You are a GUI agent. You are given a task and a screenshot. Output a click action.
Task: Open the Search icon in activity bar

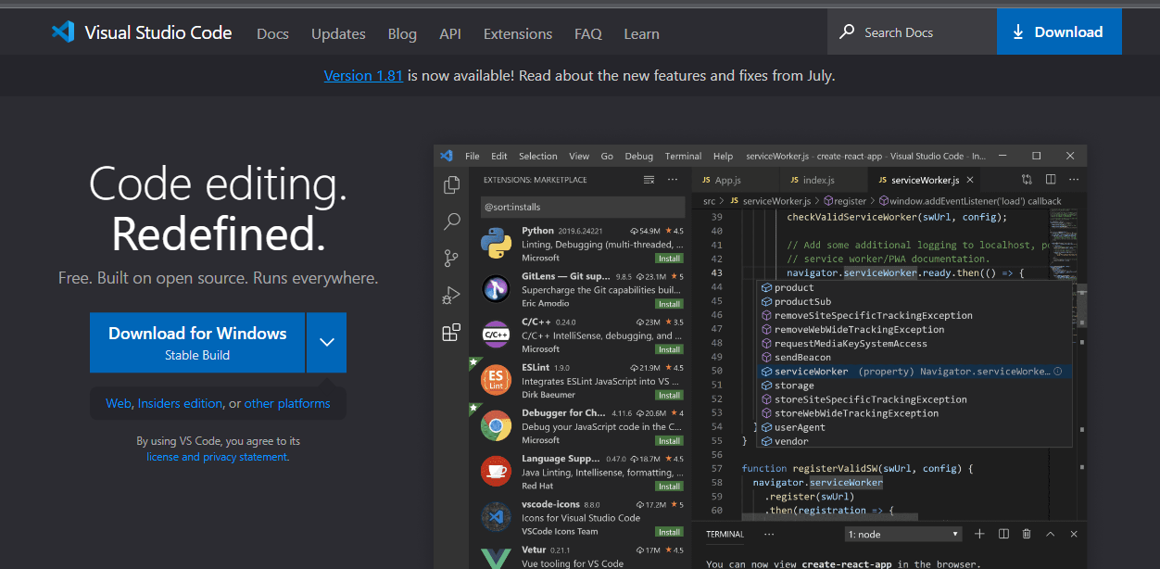451,221
